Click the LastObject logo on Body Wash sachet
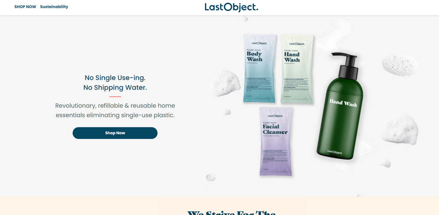Screen dimensions: 439x215 click(x=260, y=44)
